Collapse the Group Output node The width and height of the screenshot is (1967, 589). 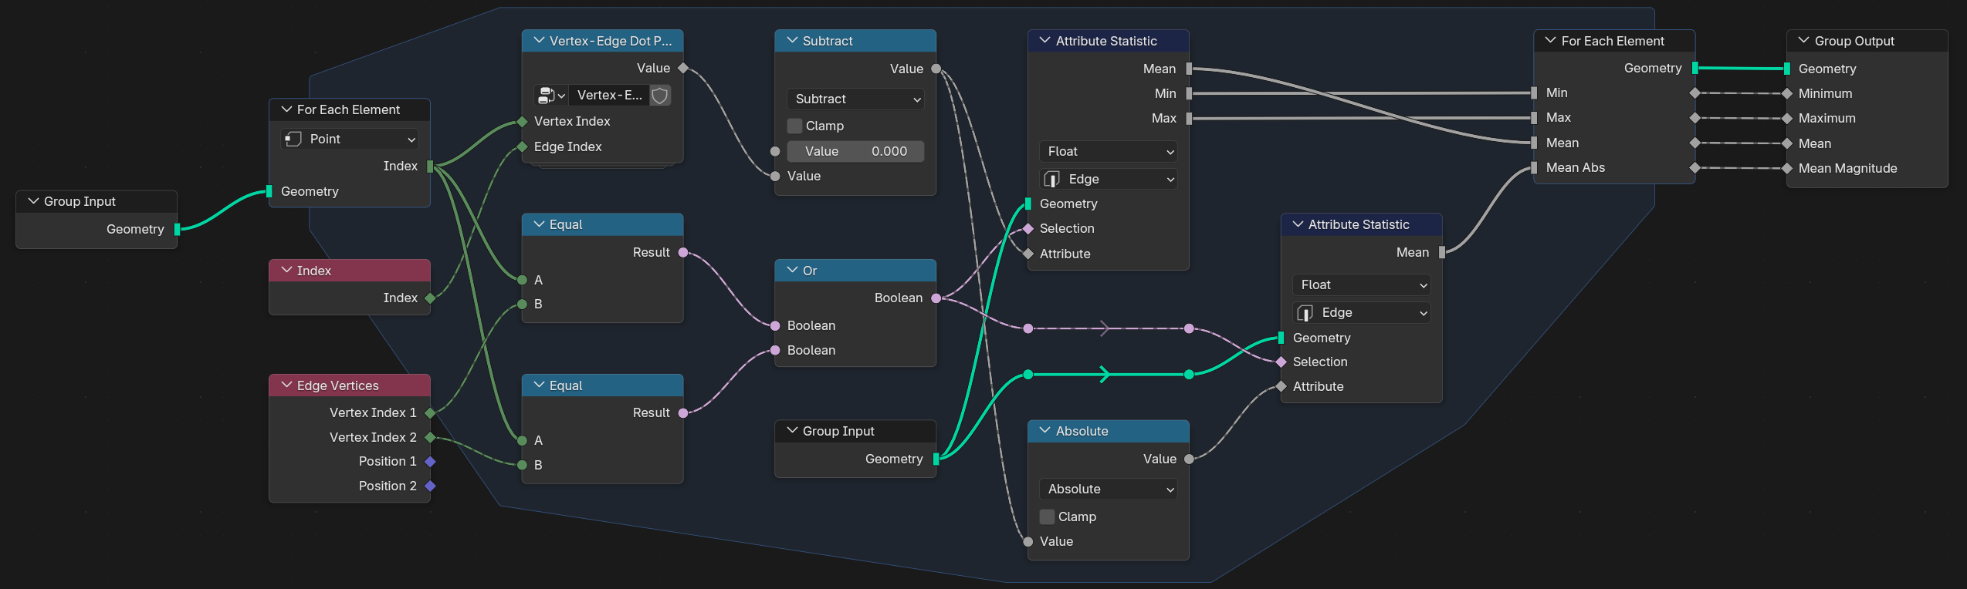click(1804, 41)
